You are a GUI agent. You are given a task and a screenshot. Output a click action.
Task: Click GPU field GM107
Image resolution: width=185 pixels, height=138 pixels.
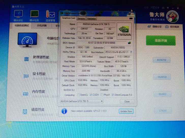coord(84,29)
